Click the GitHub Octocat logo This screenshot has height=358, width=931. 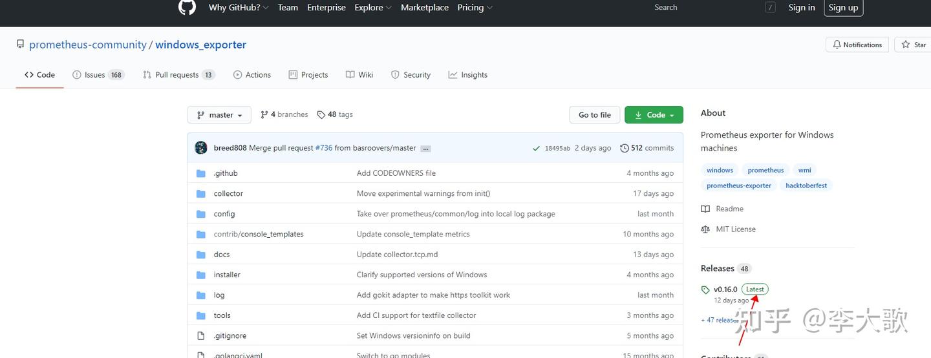coord(187,7)
